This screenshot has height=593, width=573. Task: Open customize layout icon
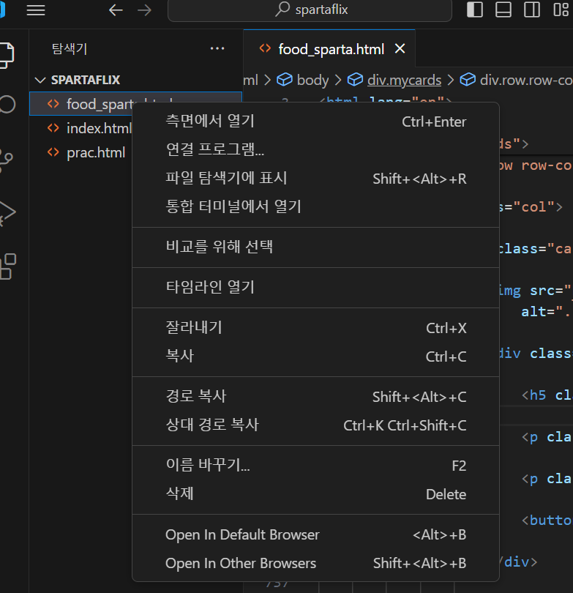click(561, 10)
